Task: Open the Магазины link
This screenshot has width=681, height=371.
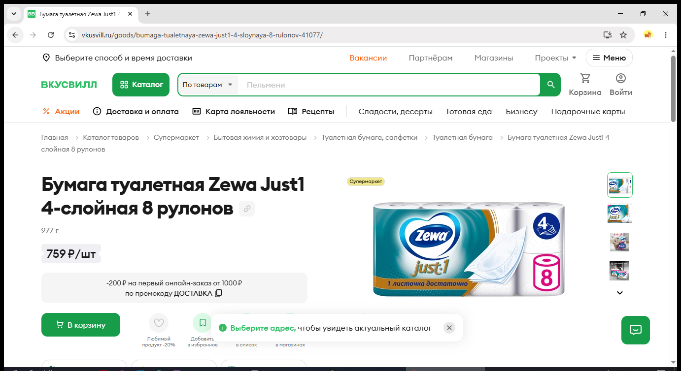Action: click(494, 58)
